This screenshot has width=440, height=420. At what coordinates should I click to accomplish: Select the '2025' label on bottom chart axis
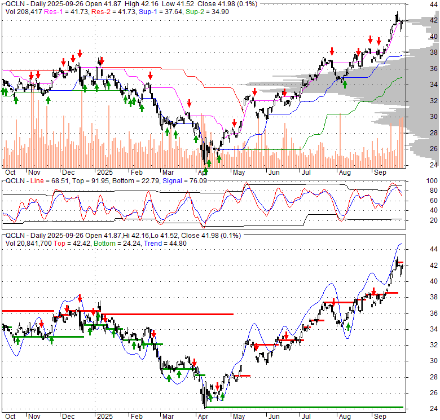point(105,417)
